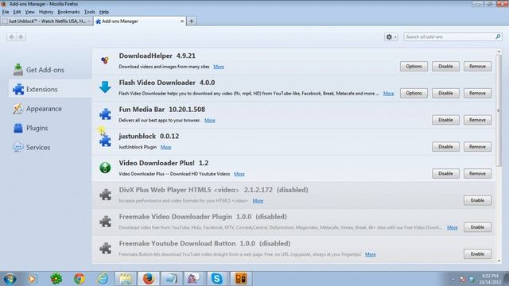Open Options for DownloadHelper

414,66
